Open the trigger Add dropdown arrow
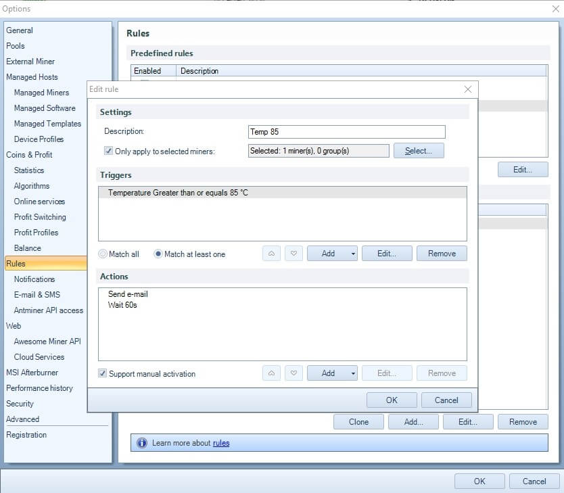 click(x=353, y=254)
